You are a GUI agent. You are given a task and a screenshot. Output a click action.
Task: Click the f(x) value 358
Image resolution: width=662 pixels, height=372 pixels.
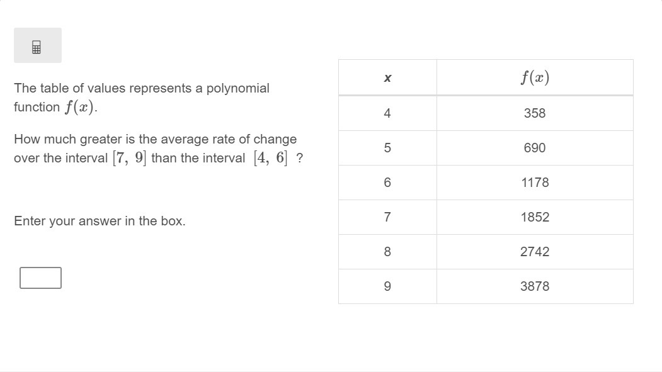pyautogui.click(x=534, y=113)
